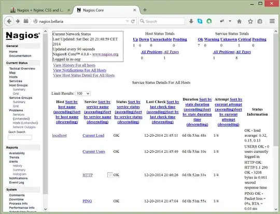Click the green circular addon icon
The width and height of the screenshot is (280, 214).
pos(209,21)
